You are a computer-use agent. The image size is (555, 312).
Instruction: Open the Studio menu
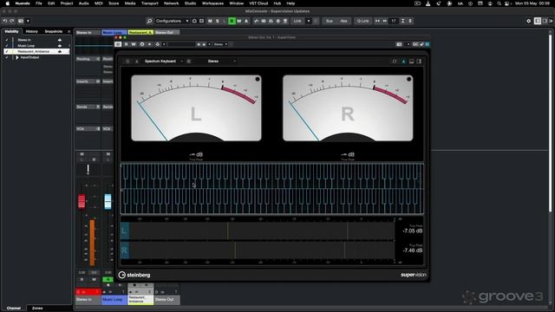click(x=190, y=3)
